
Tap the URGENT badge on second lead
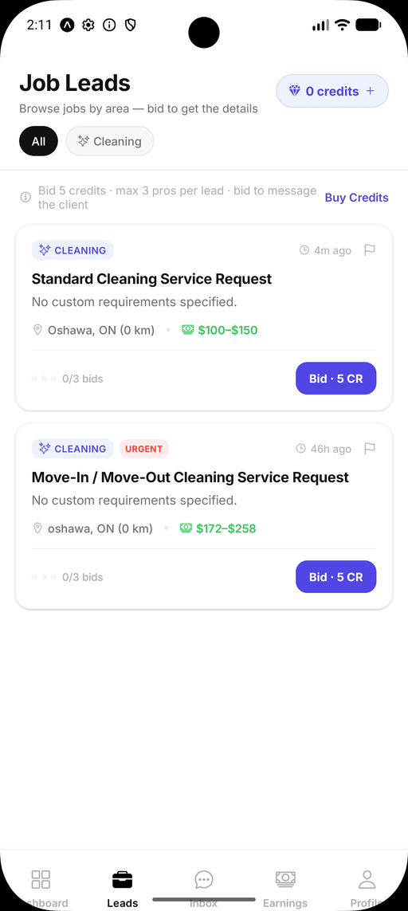pyautogui.click(x=144, y=449)
